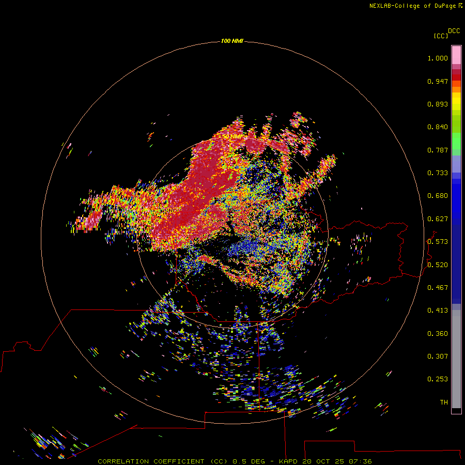This screenshot has height=465, width=465.
Task: Click the 0.680 legend value
Action: click(438, 196)
